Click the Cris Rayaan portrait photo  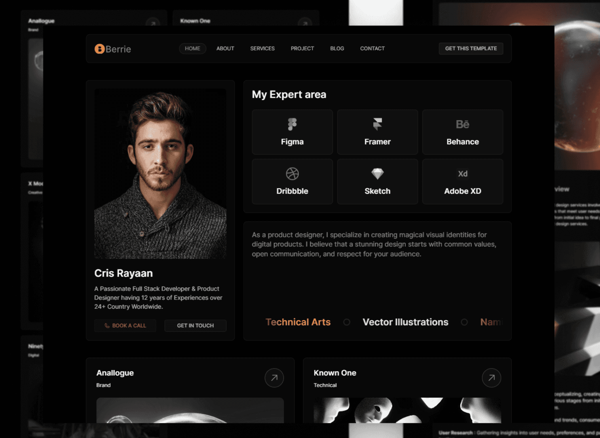(x=160, y=174)
